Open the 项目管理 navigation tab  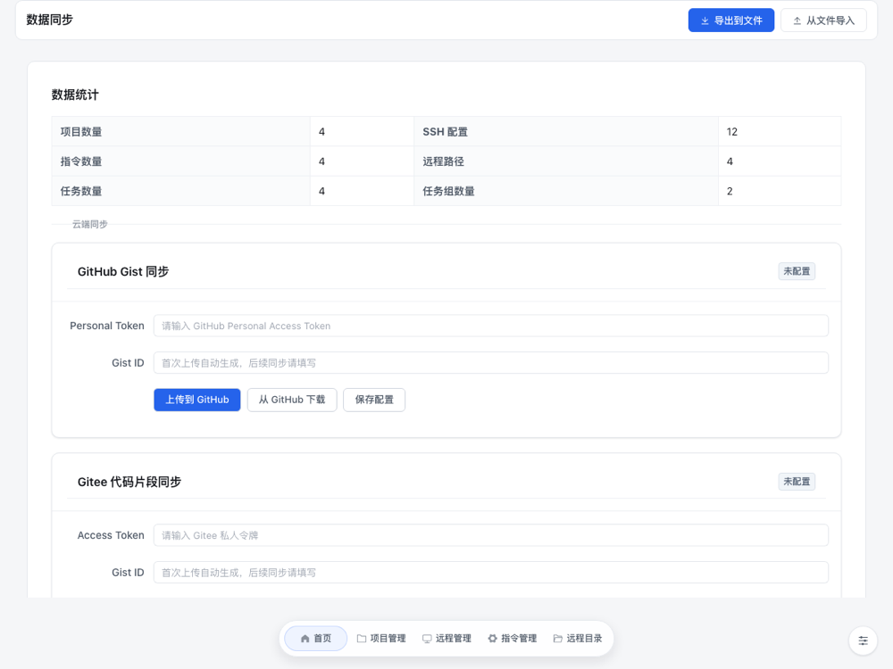[381, 639]
